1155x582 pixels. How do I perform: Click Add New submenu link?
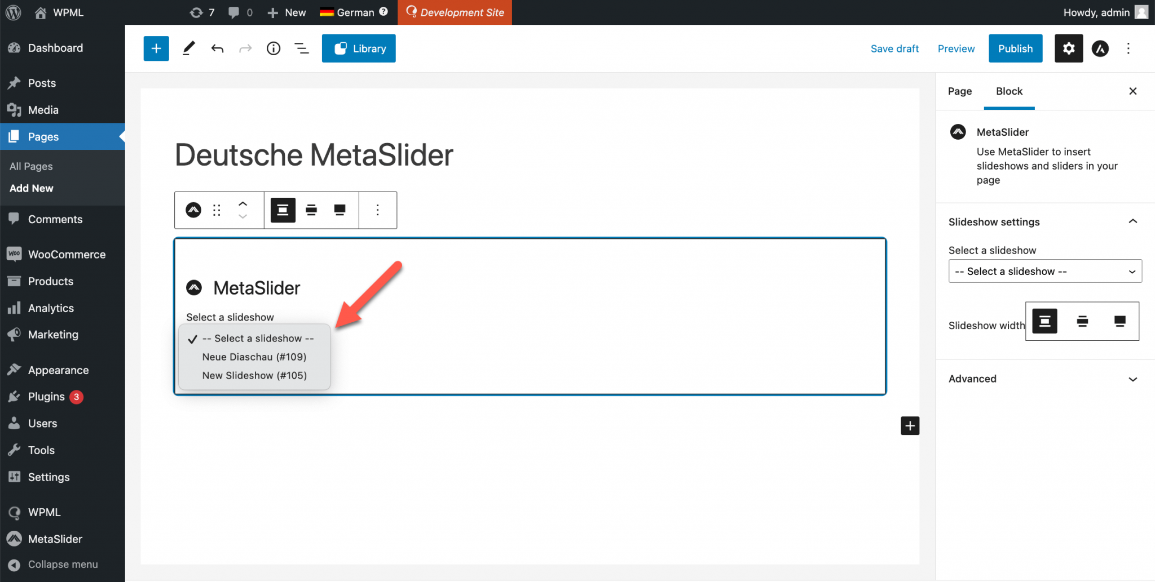pyautogui.click(x=32, y=188)
